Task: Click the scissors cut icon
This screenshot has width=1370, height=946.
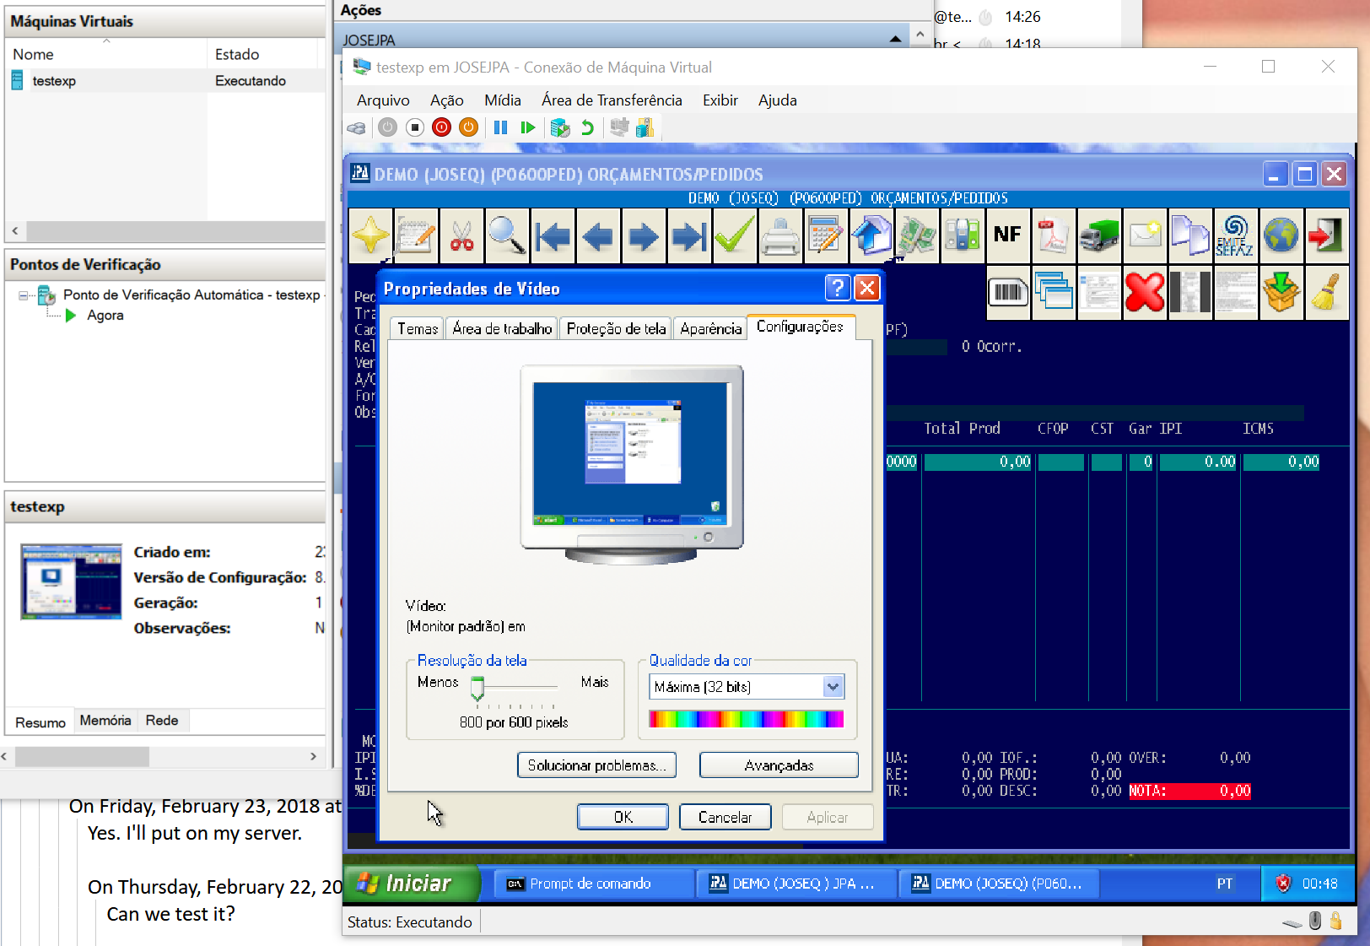Action: click(x=461, y=235)
